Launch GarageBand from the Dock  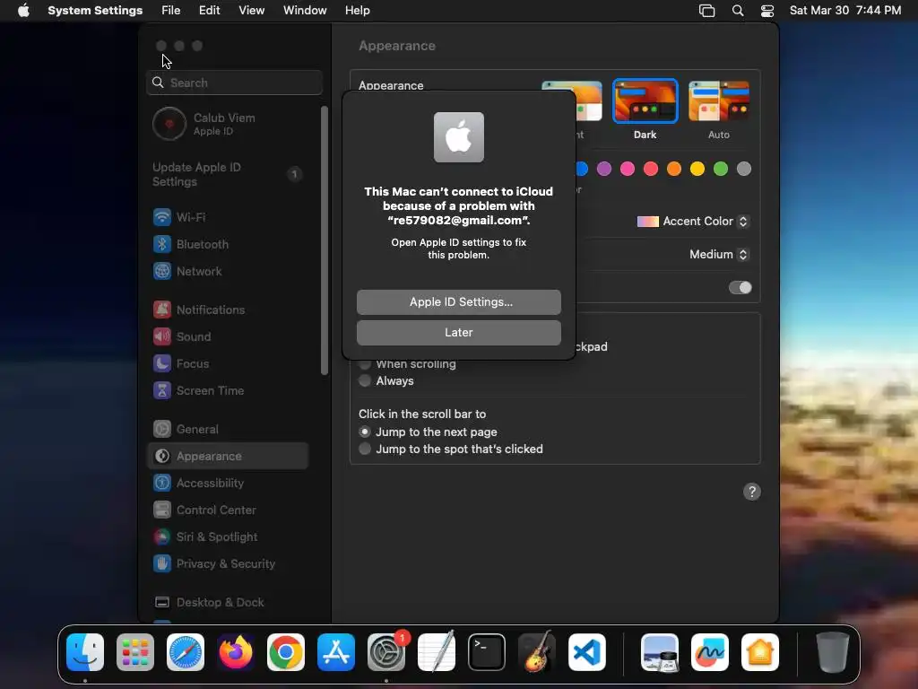coord(537,652)
